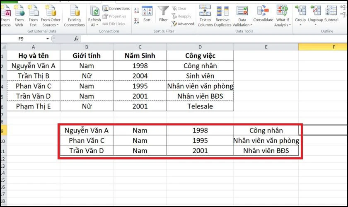Viewport: 348px width, 207px height.
Task: Select column C header
Action: pos(140,47)
